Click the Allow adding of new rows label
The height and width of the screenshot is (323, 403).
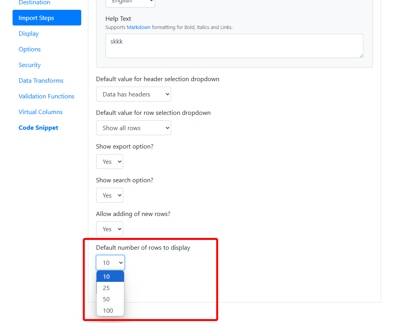pyautogui.click(x=133, y=214)
